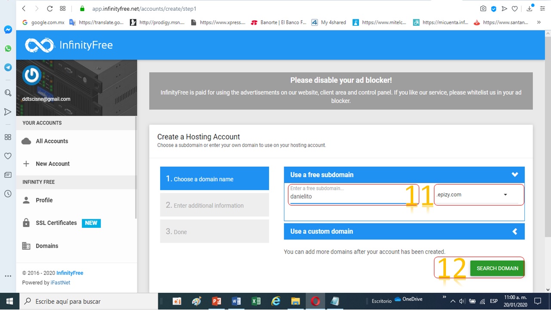Screen dimensions: 551x313
Task: Click the free subdomain text field
Action: 347,196
